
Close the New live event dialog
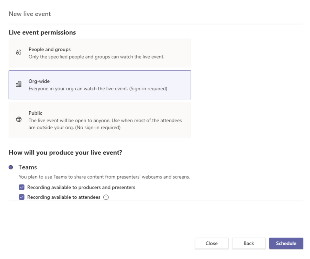212,243
